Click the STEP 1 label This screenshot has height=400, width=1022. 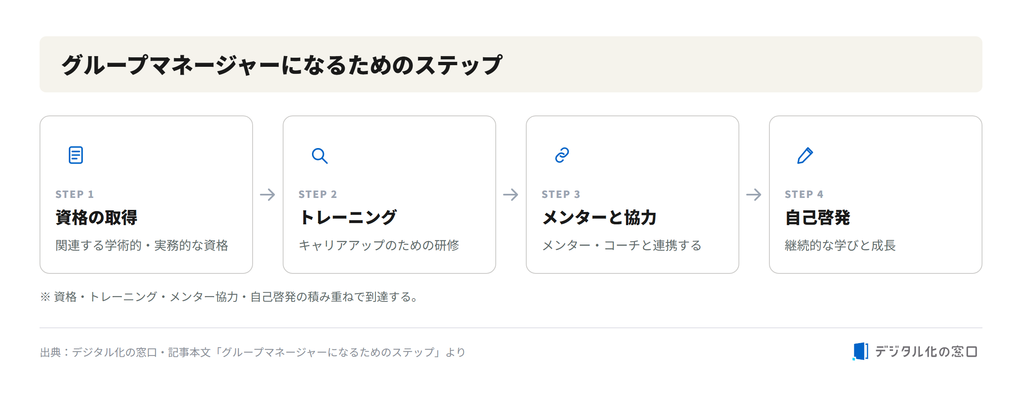click(x=75, y=194)
